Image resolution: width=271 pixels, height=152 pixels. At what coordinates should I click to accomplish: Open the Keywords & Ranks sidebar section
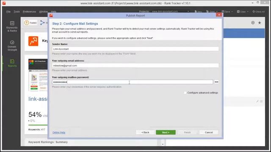pos(12,26)
